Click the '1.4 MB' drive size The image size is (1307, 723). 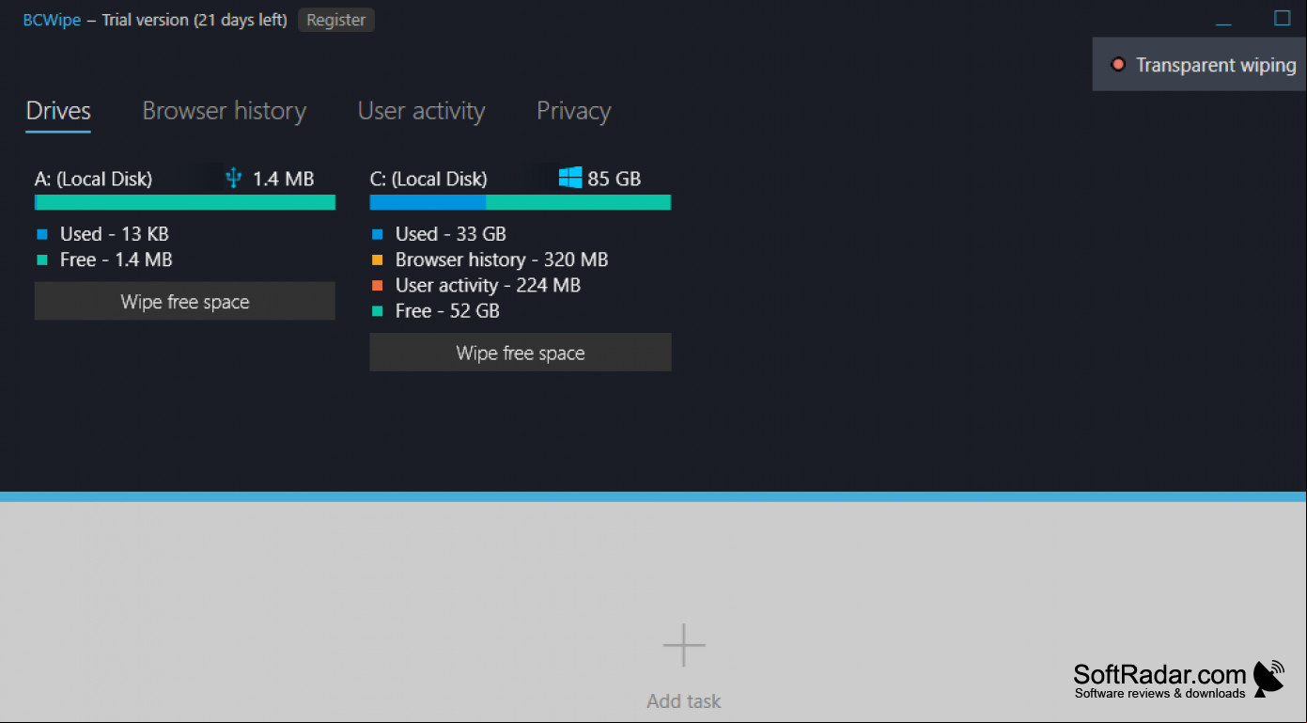[x=284, y=179]
